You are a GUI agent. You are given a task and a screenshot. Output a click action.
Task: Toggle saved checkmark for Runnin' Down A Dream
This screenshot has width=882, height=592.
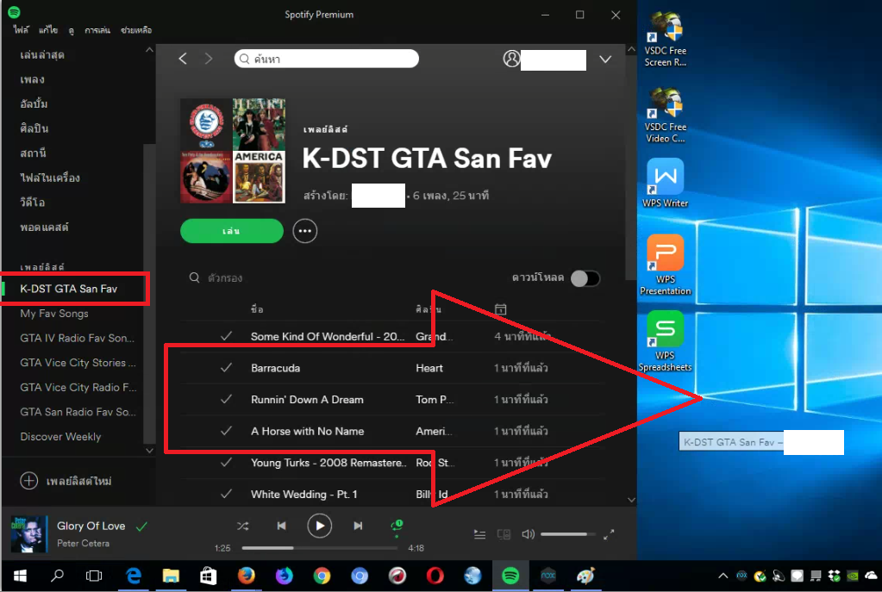(227, 399)
